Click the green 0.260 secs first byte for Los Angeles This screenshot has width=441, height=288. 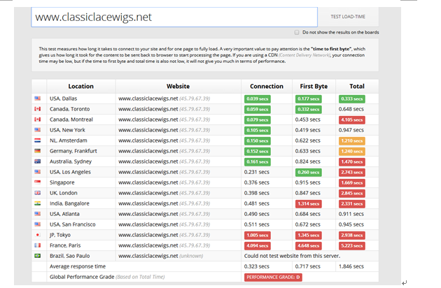[308, 172]
